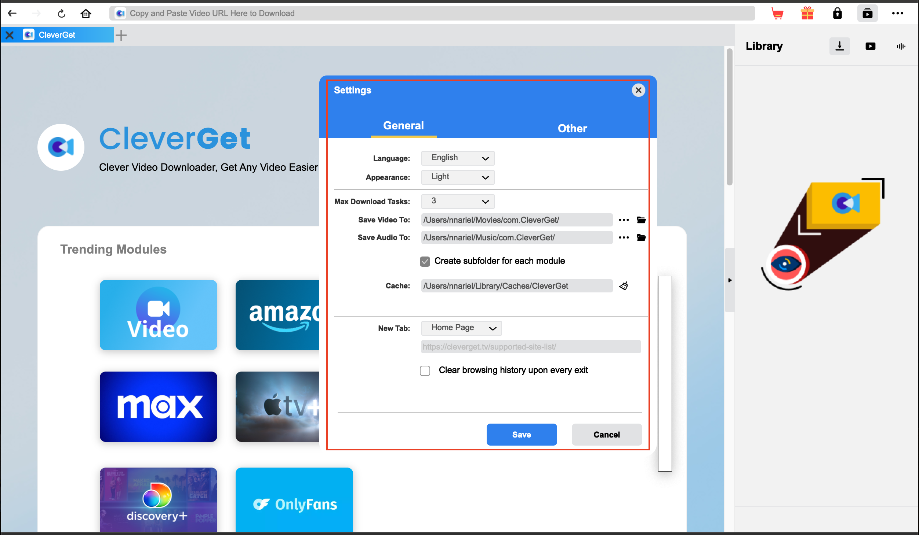Image resolution: width=919 pixels, height=535 pixels.
Task: Enable Clear browsing history upon every exit
Action: click(x=425, y=370)
